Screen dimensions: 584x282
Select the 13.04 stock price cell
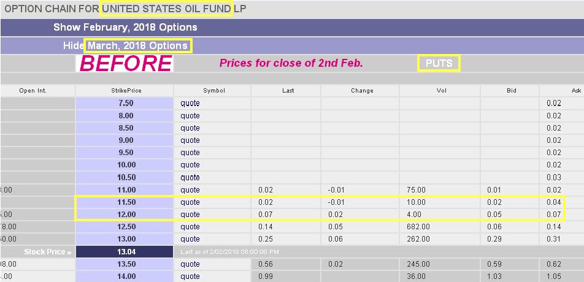(x=125, y=251)
